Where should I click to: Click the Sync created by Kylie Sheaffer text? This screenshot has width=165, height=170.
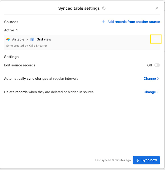(27, 46)
